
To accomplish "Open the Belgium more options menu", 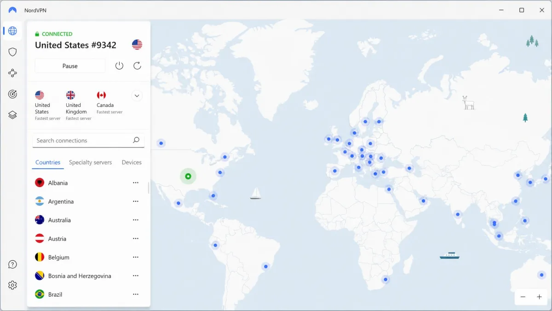I will tap(136, 257).
